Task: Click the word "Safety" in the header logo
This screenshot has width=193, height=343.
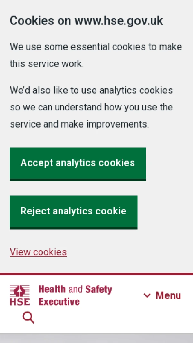Action: (x=99, y=289)
